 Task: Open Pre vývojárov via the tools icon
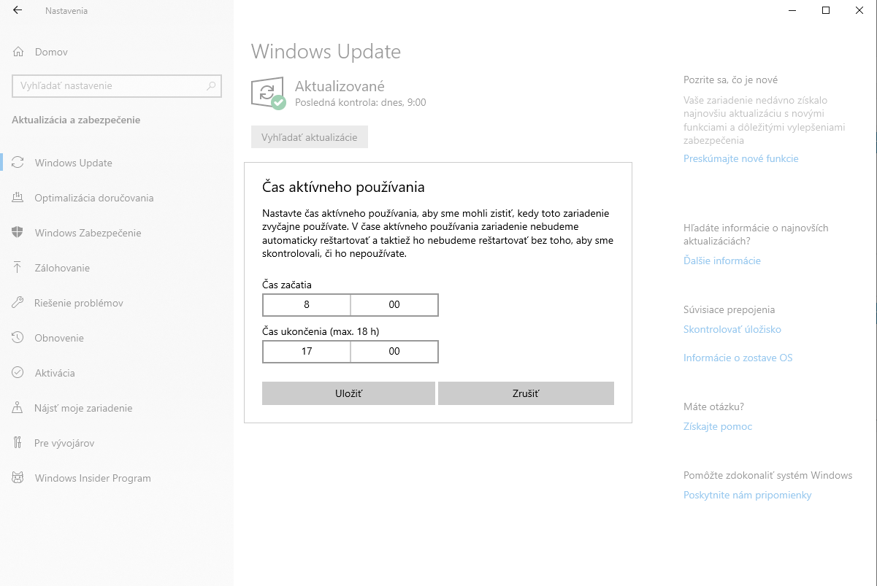(x=18, y=443)
